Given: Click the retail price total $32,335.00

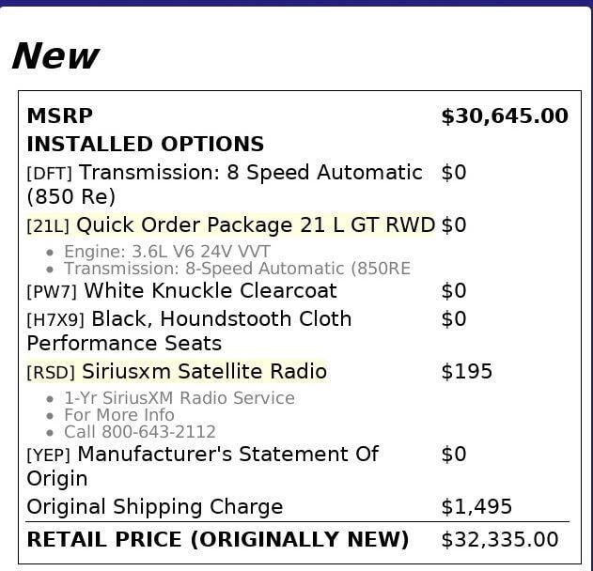Looking at the screenshot, I should tap(500, 539).
